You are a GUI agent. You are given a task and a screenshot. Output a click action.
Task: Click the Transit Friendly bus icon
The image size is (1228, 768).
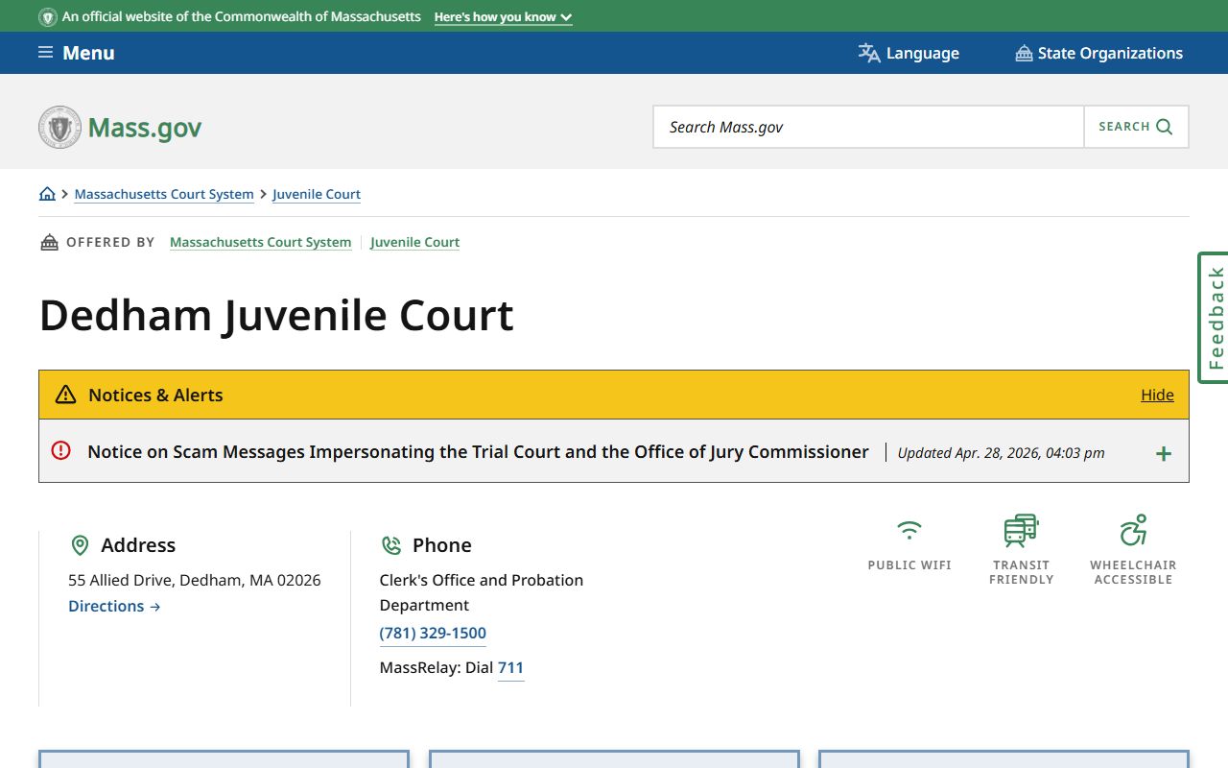[1021, 530]
